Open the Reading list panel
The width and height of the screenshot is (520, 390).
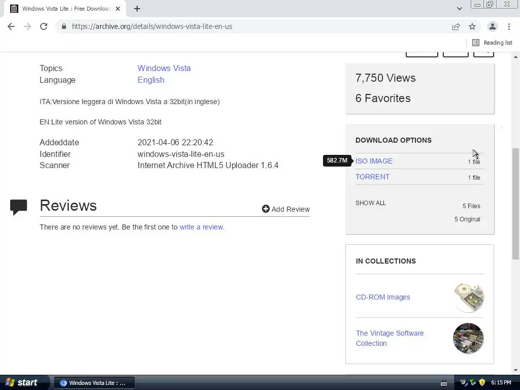(x=492, y=43)
